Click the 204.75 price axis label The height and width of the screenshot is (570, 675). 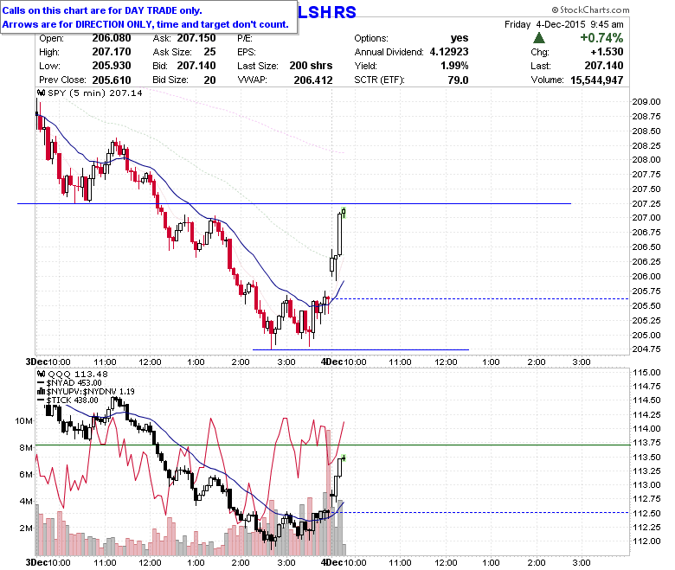(646, 349)
